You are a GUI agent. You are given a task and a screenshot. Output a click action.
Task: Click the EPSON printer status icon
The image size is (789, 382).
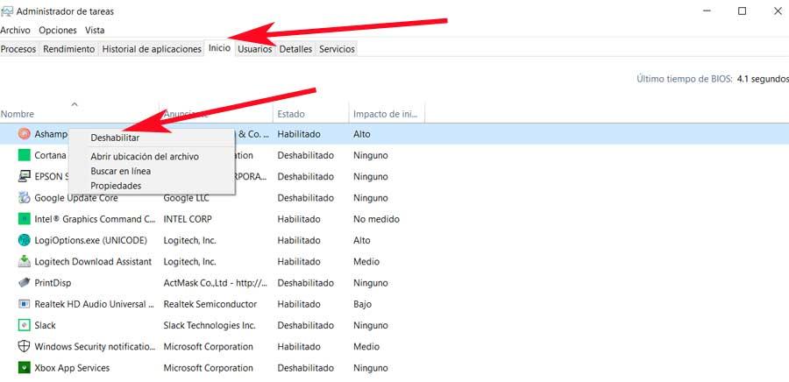click(x=24, y=176)
